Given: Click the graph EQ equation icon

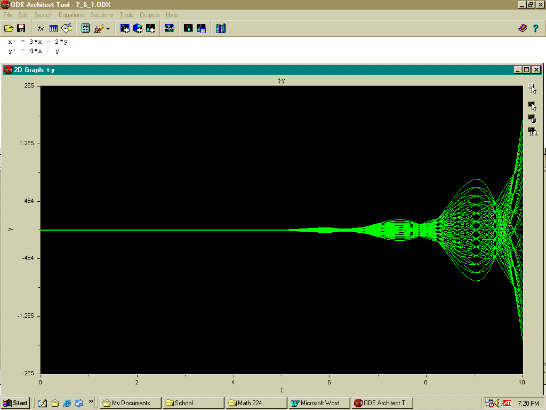Looking at the screenshot, I should [532, 131].
